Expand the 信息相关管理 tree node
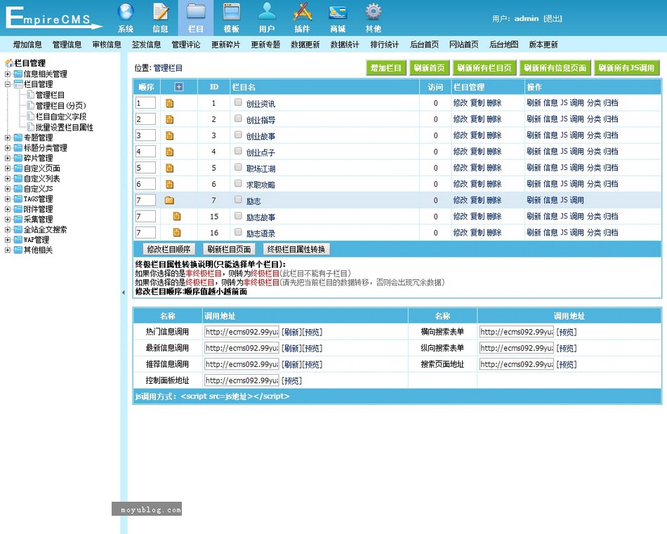The image size is (667, 534). (7, 74)
